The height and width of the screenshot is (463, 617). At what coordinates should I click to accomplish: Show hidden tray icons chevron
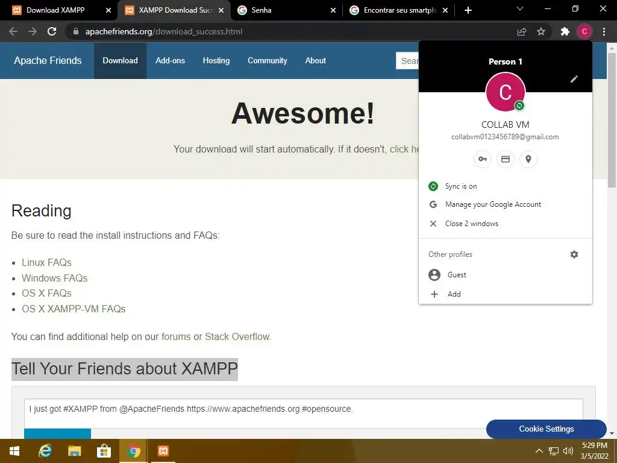pyautogui.click(x=539, y=451)
